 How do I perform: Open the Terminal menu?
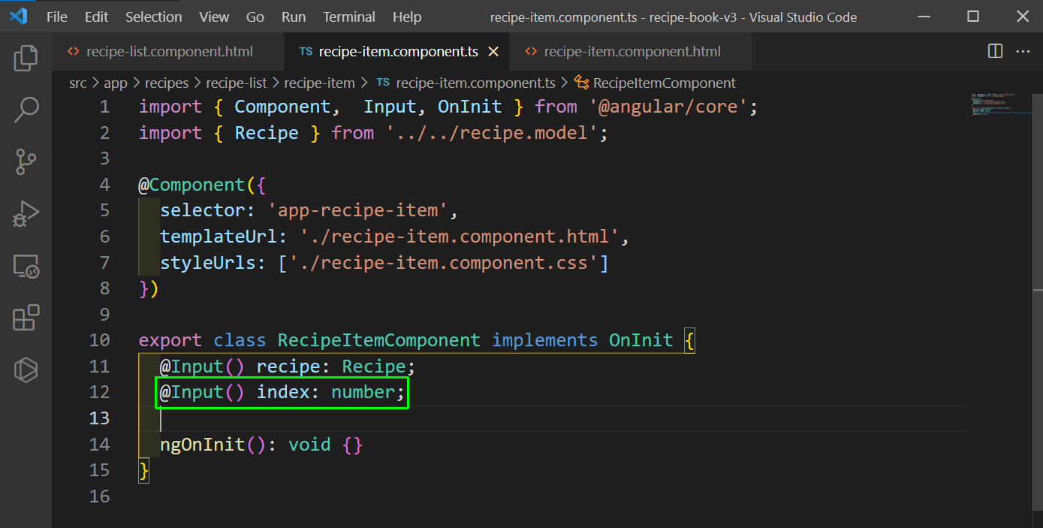pyautogui.click(x=349, y=17)
